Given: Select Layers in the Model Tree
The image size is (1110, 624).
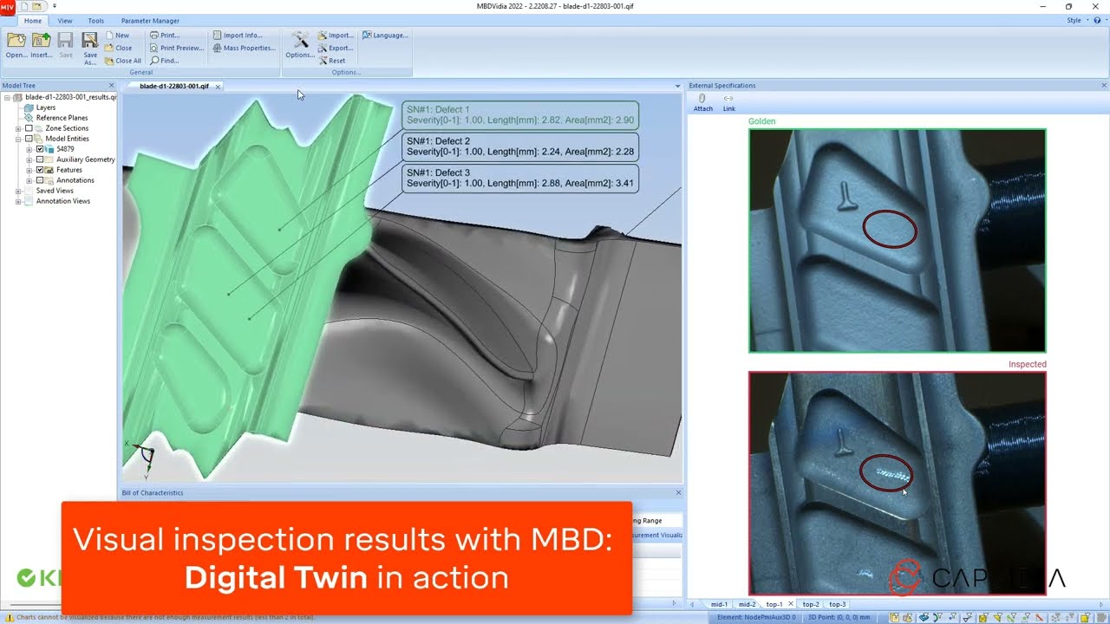Looking at the screenshot, I should pos(45,107).
